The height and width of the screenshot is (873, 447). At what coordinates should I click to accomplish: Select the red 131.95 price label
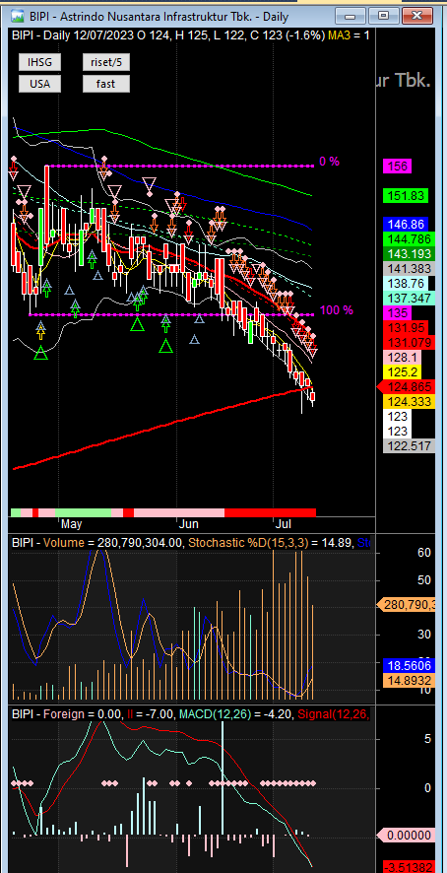click(406, 328)
